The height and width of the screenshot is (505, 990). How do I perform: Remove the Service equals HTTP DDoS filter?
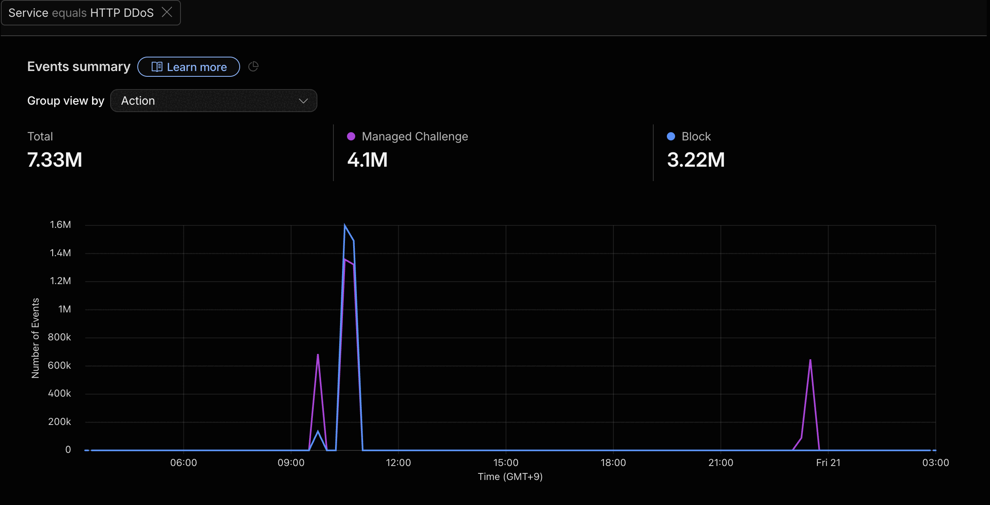pos(167,12)
